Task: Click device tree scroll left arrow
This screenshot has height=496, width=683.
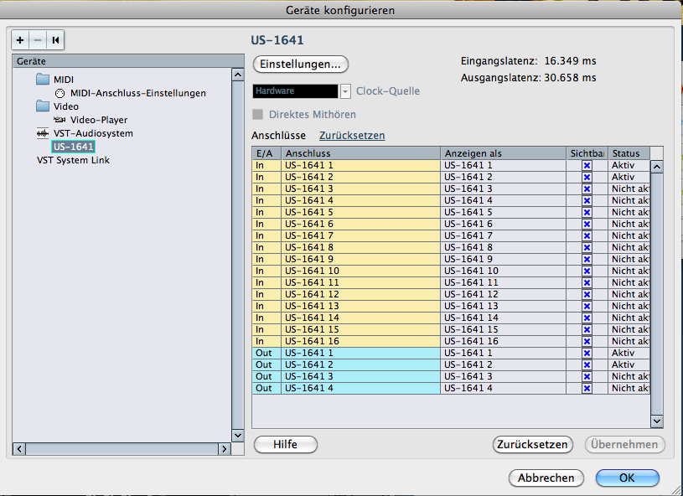Action: click(x=19, y=448)
